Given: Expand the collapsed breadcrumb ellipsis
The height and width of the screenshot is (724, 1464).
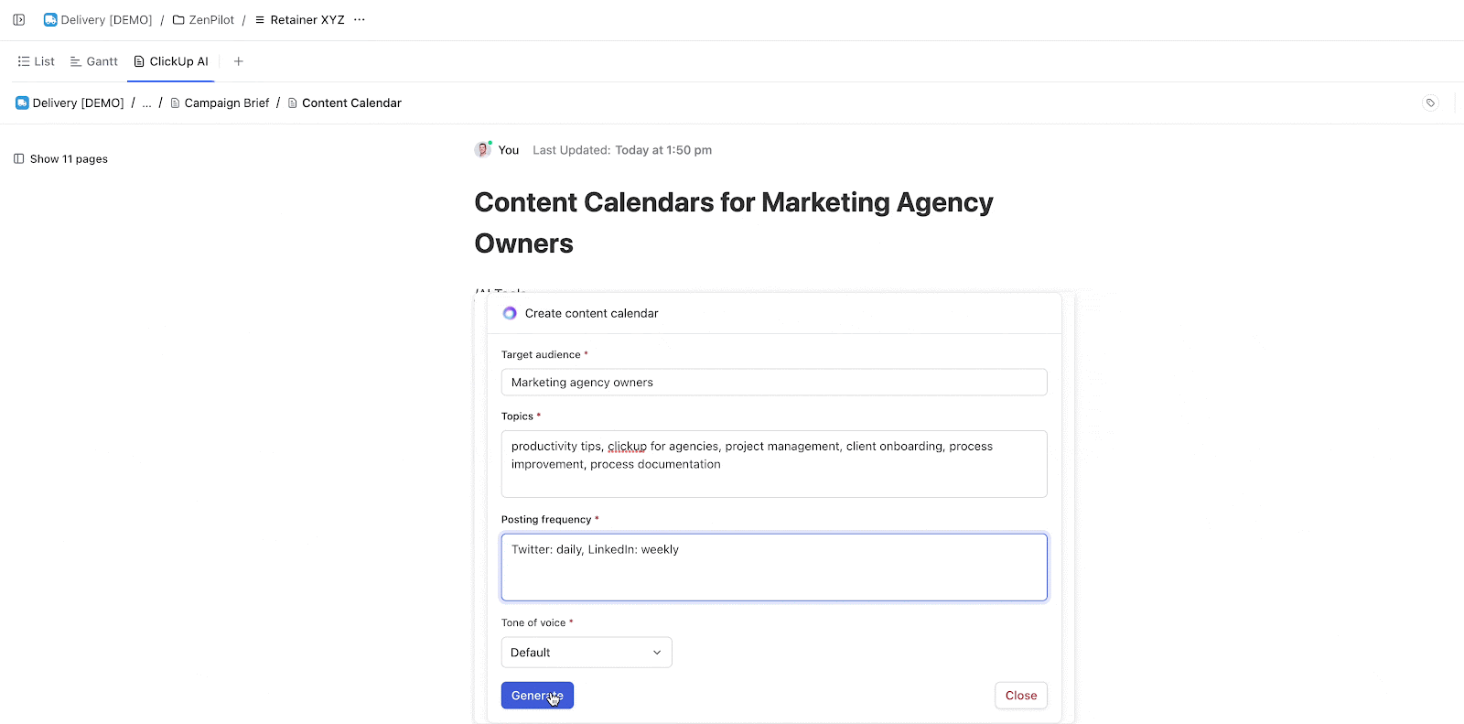Looking at the screenshot, I should (x=146, y=103).
